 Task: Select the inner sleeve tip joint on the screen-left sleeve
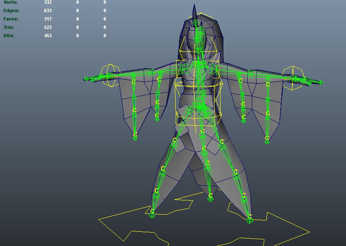(157, 119)
